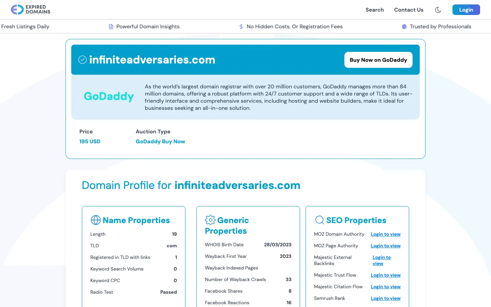The width and height of the screenshot is (491, 307).
Task: Click the globe icon for Name Properties
Action: tap(96, 220)
